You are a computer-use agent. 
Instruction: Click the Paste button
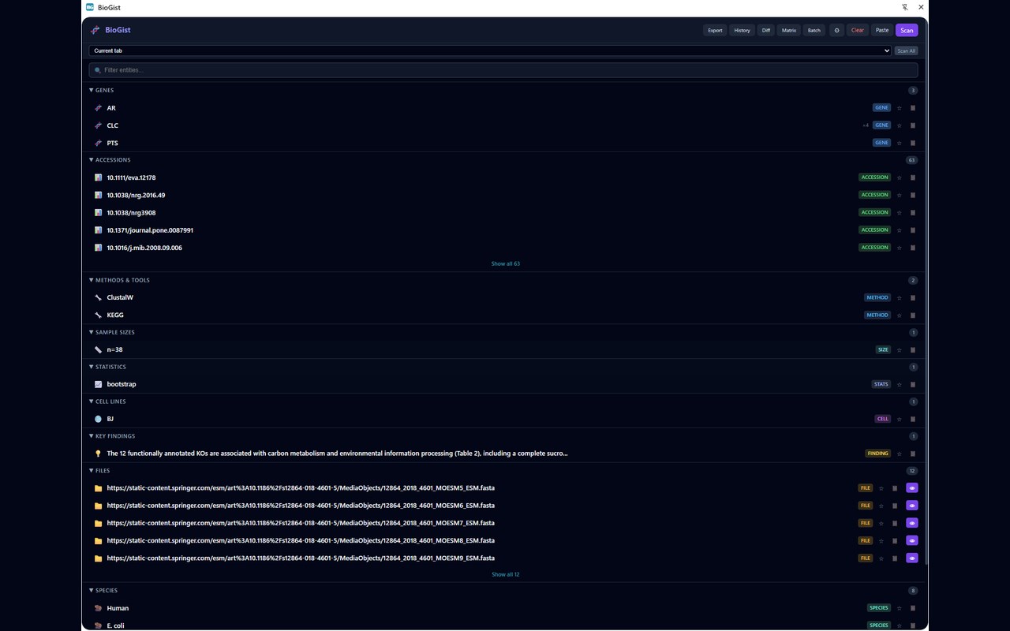tap(882, 30)
